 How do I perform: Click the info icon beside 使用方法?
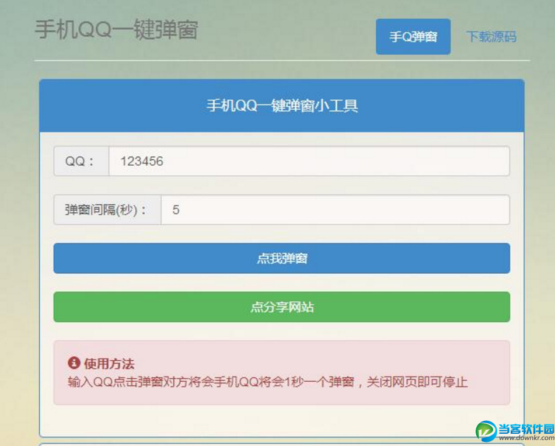(x=74, y=363)
